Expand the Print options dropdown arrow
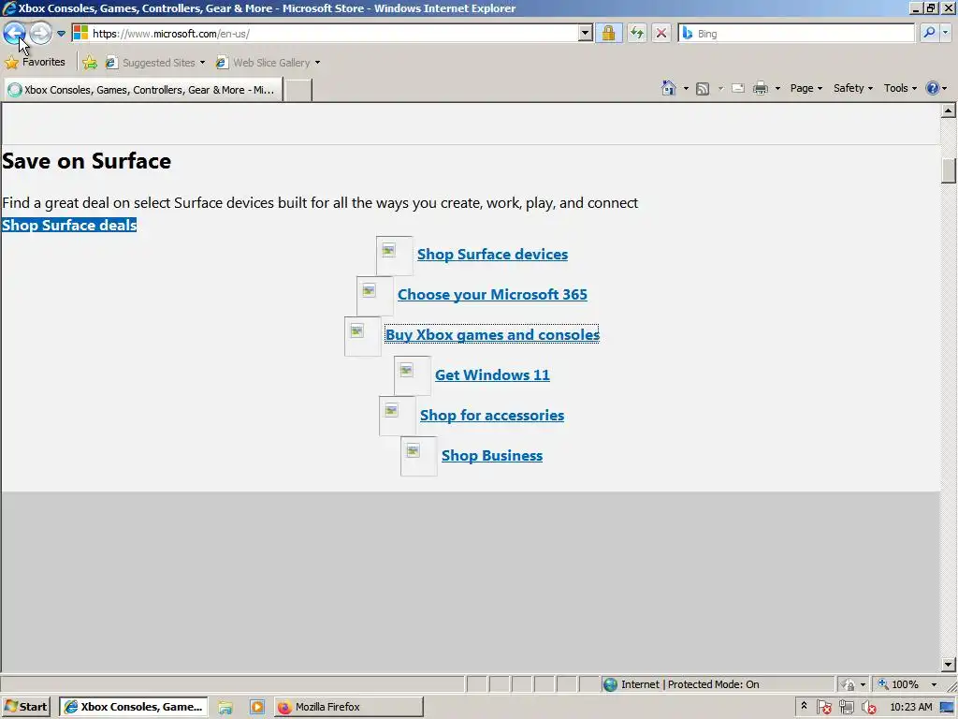This screenshot has width=958, height=719. click(777, 89)
